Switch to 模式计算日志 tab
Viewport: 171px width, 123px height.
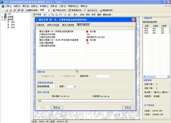click(83, 25)
